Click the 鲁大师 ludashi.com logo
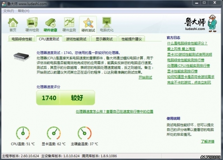The width and height of the screenshot is (223, 160). [195, 24]
